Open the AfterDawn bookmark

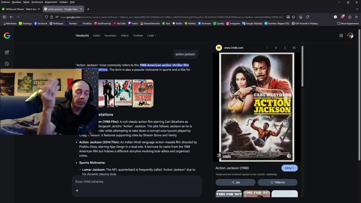pyautogui.click(x=10, y=23)
